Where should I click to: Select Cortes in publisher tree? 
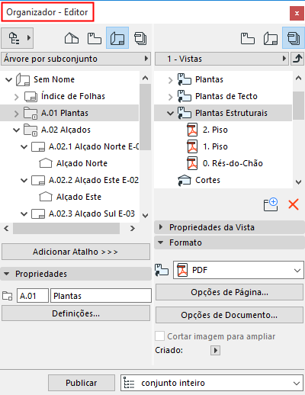coord(207,180)
